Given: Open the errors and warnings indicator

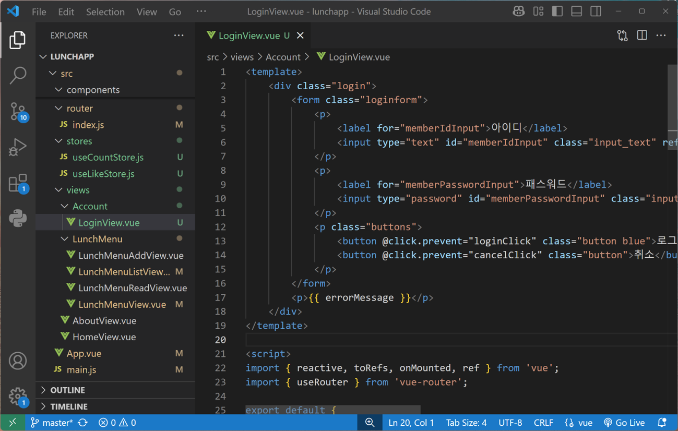Looking at the screenshot, I should (x=117, y=423).
